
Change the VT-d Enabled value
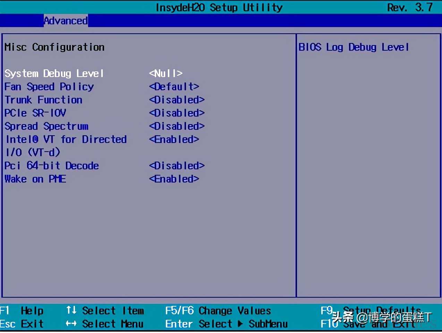pos(174,139)
